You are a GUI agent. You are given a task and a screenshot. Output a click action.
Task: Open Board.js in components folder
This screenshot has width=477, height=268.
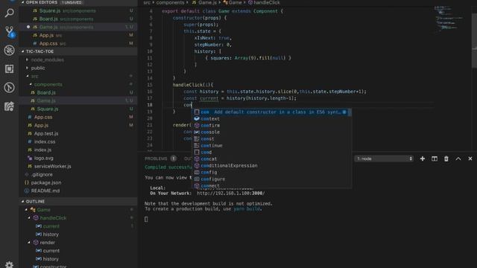click(78, 92)
